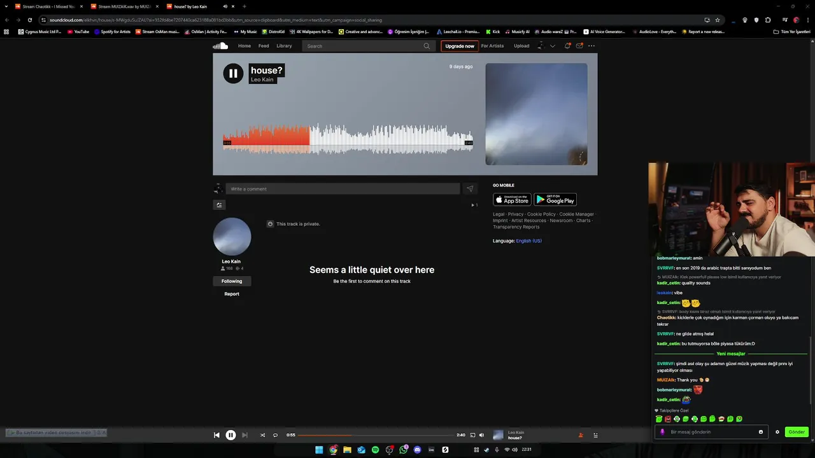The height and width of the screenshot is (458, 815).
Task: Open the three-dot more menu in header
Action: (592, 46)
